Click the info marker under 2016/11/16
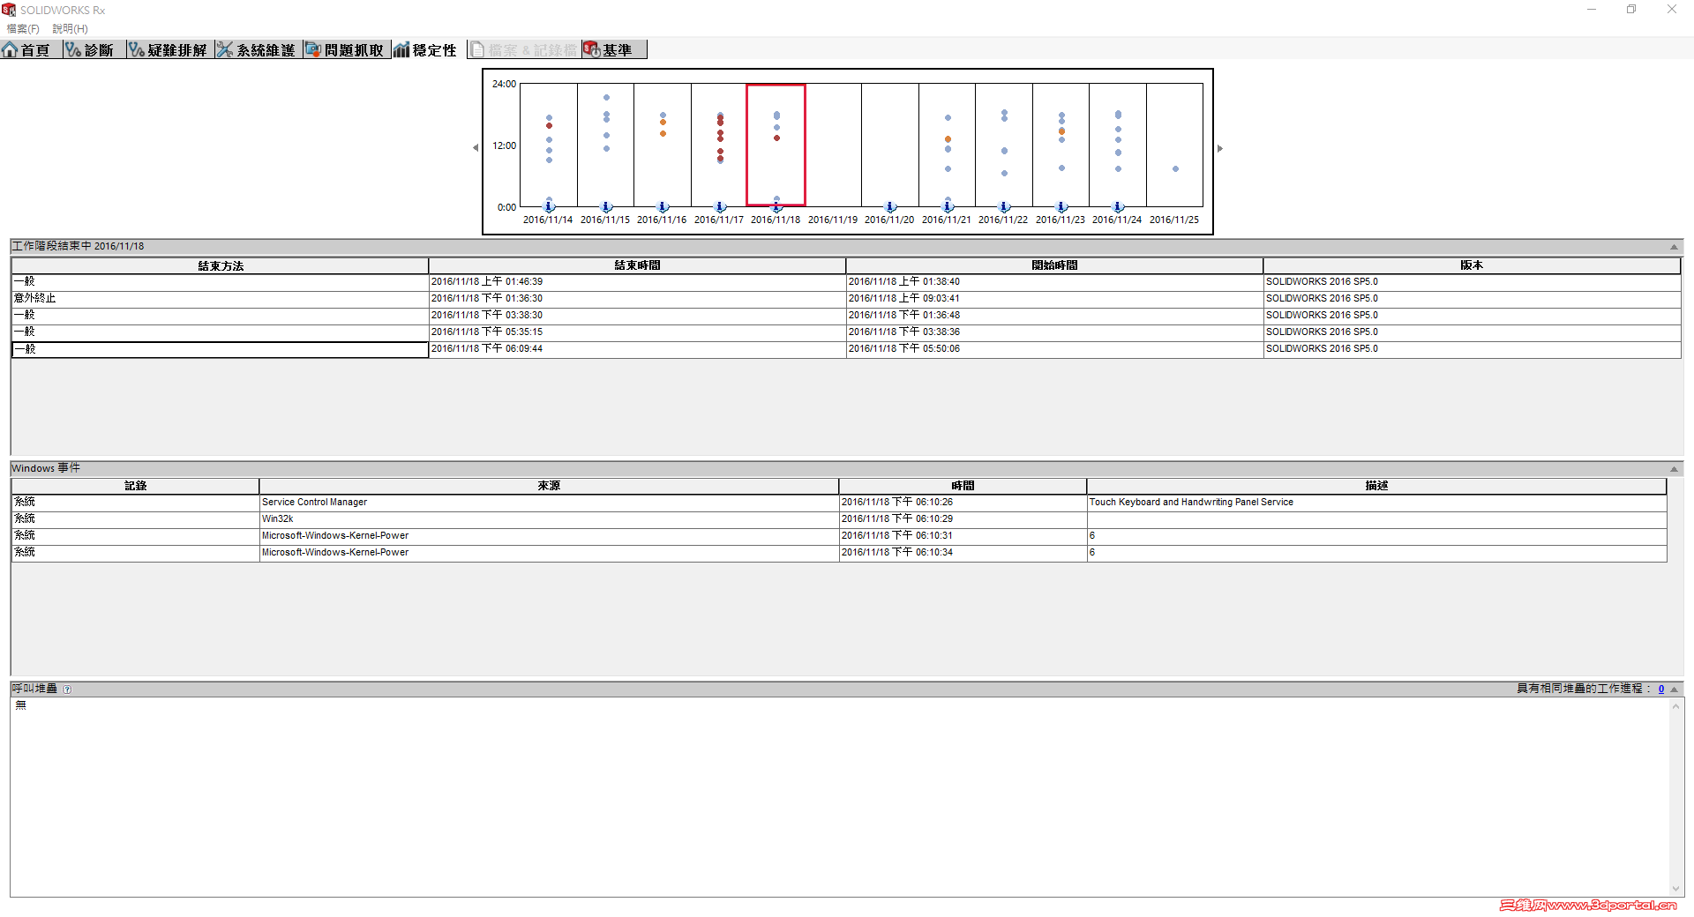Screen dimensions: 1694x917 point(663,206)
